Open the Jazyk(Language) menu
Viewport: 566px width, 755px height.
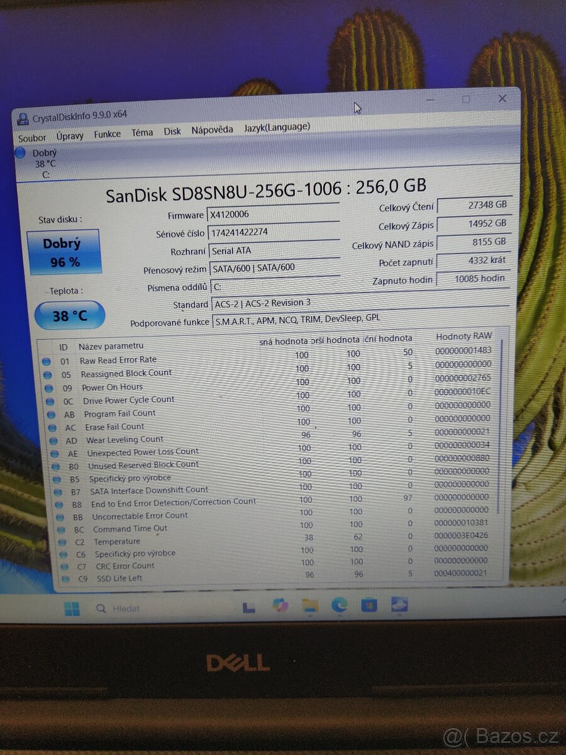click(277, 127)
